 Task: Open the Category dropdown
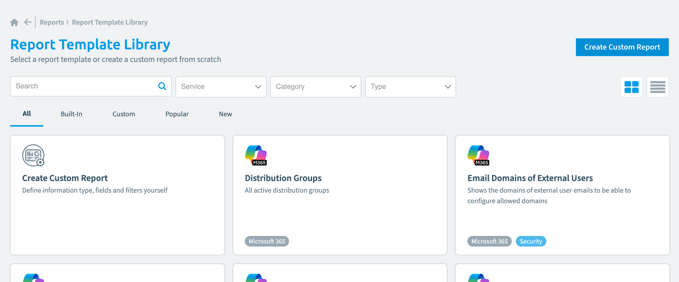click(316, 87)
